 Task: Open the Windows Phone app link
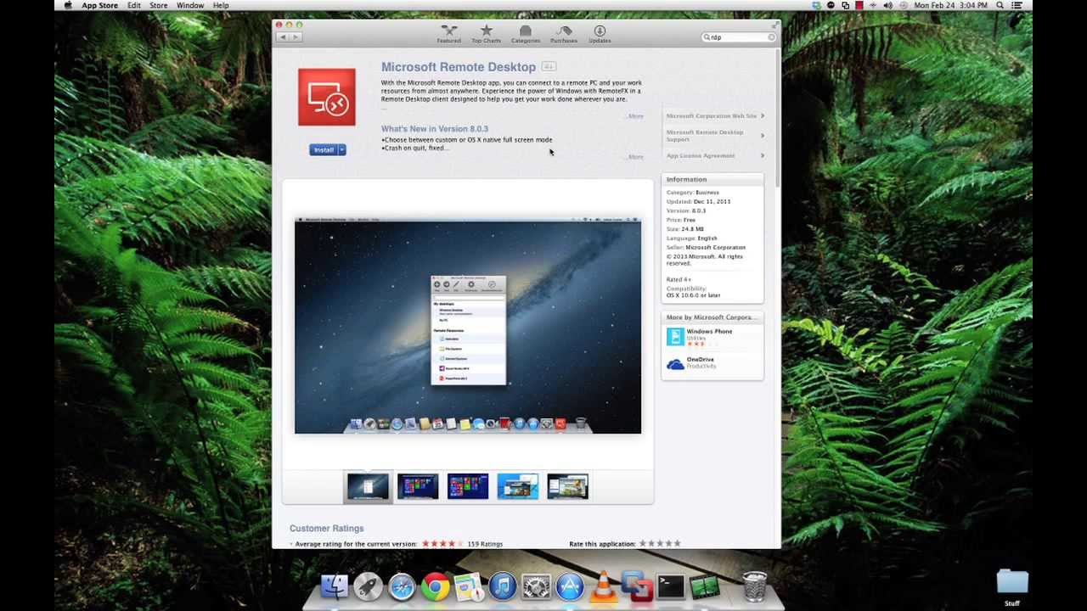pyautogui.click(x=709, y=332)
